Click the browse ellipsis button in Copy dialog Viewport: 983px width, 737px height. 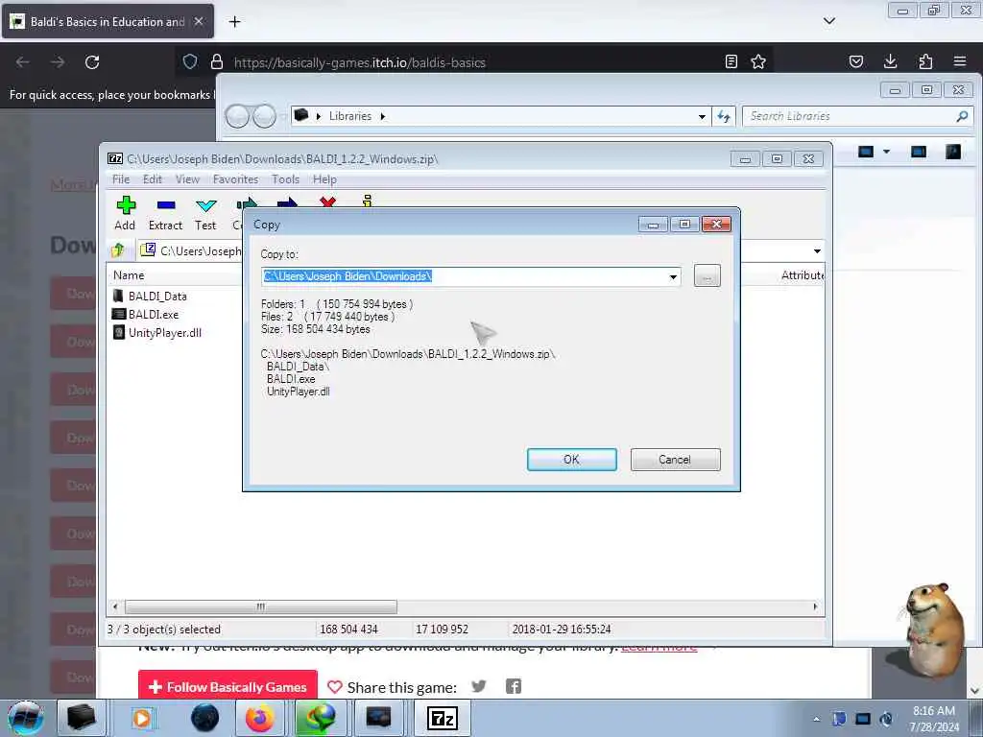pyautogui.click(x=707, y=275)
